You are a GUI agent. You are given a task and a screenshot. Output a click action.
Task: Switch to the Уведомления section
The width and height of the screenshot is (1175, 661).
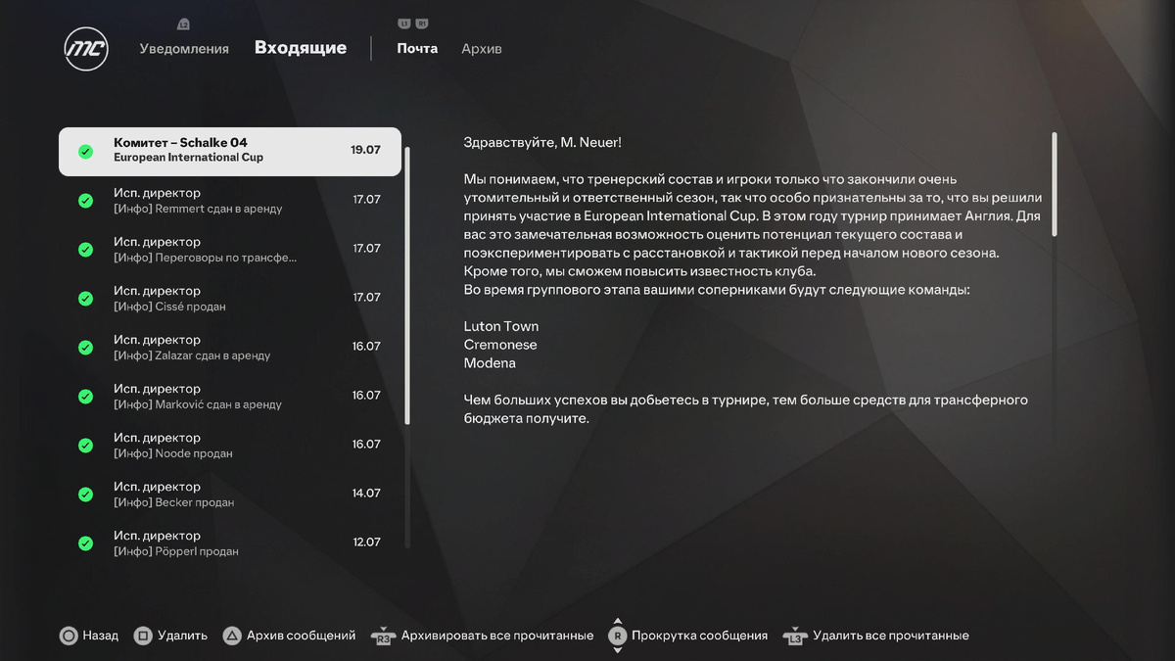tap(184, 49)
